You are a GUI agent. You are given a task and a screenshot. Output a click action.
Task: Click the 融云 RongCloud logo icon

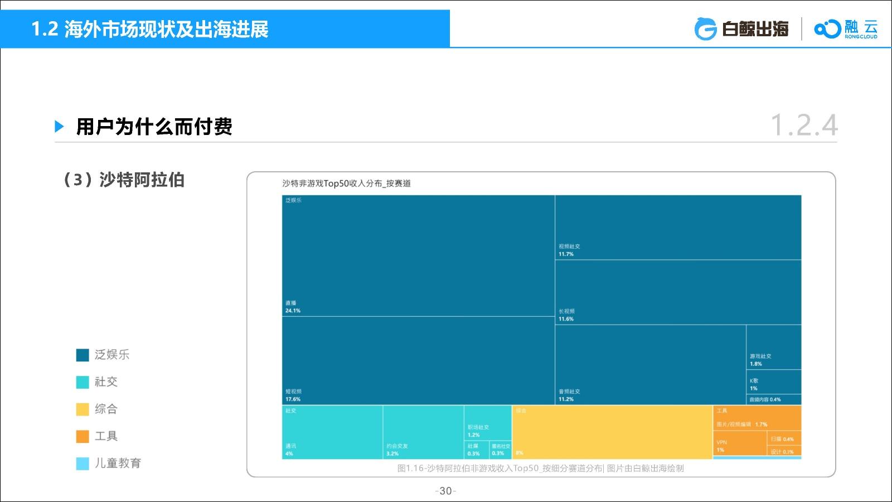(827, 29)
